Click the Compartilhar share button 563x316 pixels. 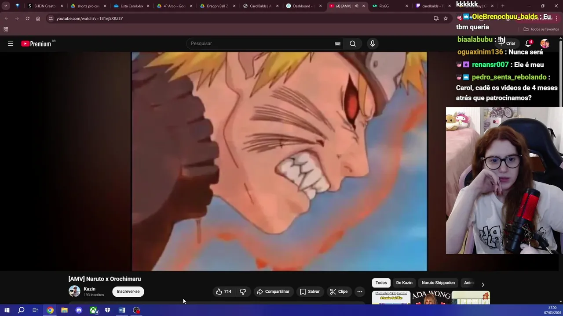[273, 291]
